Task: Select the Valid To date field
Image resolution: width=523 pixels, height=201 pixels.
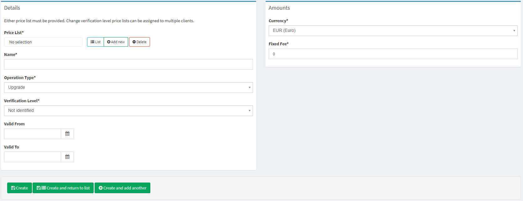Action: point(33,157)
